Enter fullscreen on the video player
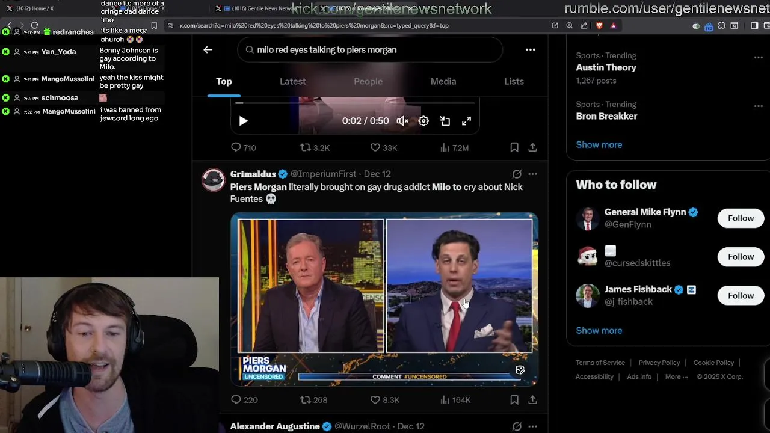 [x=466, y=121]
